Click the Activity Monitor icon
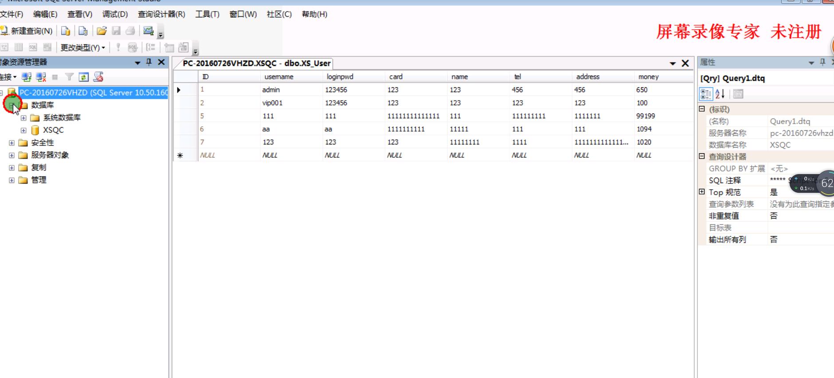The width and height of the screenshot is (834, 378). (x=148, y=31)
